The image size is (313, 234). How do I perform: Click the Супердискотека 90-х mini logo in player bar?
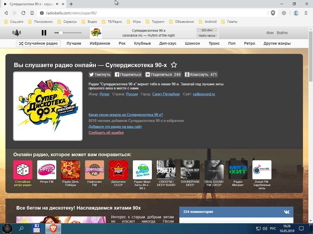(x=96, y=33)
